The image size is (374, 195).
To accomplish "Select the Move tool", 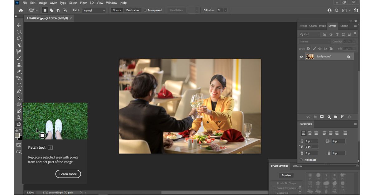I will coord(19,25).
